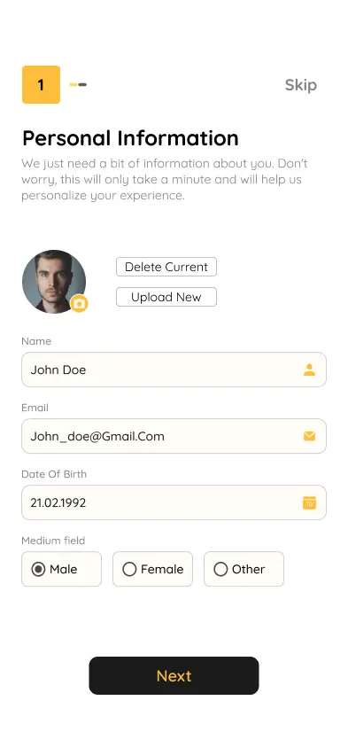This screenshot has width=348, height=755.
Task: Click the John Doe name input field
Action: tap(174, 370)
